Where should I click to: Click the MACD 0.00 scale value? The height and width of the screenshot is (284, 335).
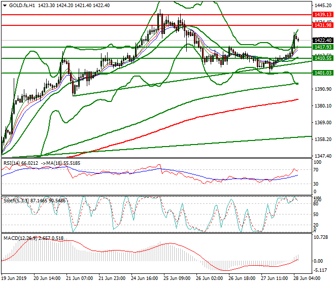coord(318,261)
